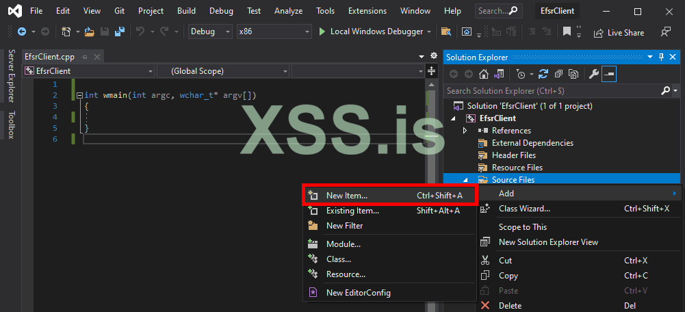Viewport: 685px width, 312px height.
Task: Collapse the Source Files folder arrow
Action: click(x=465, y=179)
